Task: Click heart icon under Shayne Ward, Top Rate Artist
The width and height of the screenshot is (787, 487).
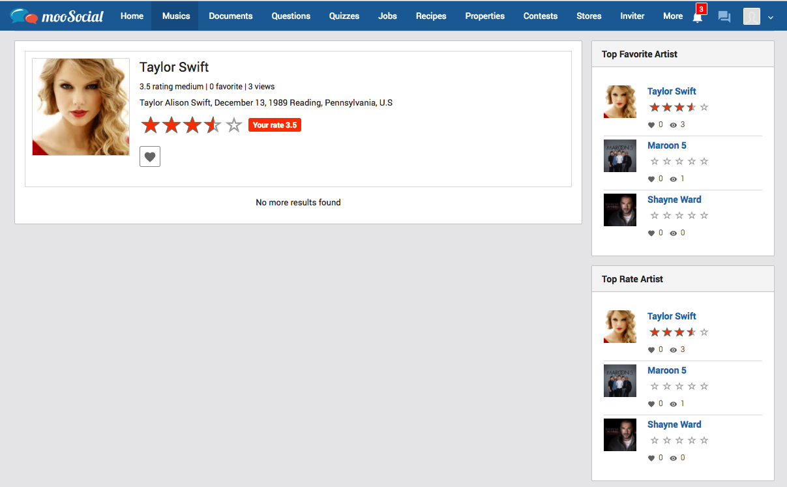Action: (x=651, y=458)
